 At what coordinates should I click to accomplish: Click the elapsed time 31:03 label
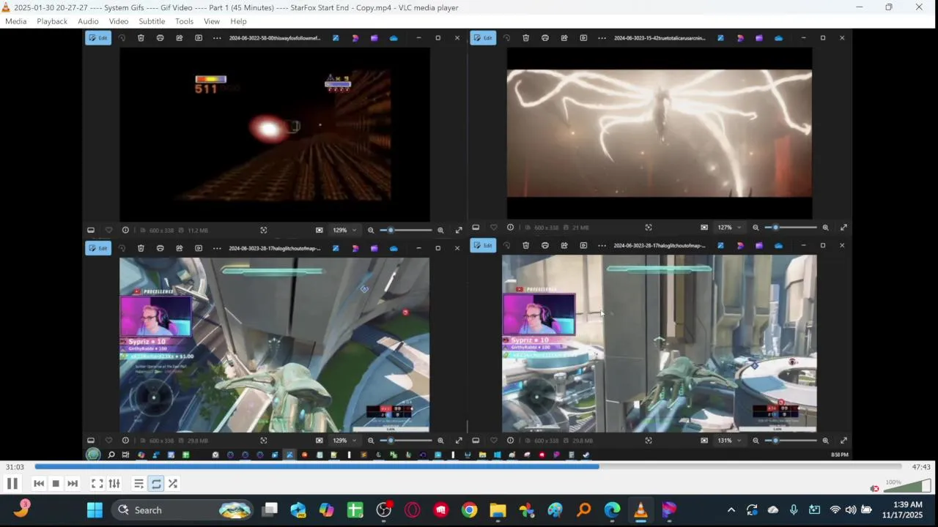(x=15, y=467)
